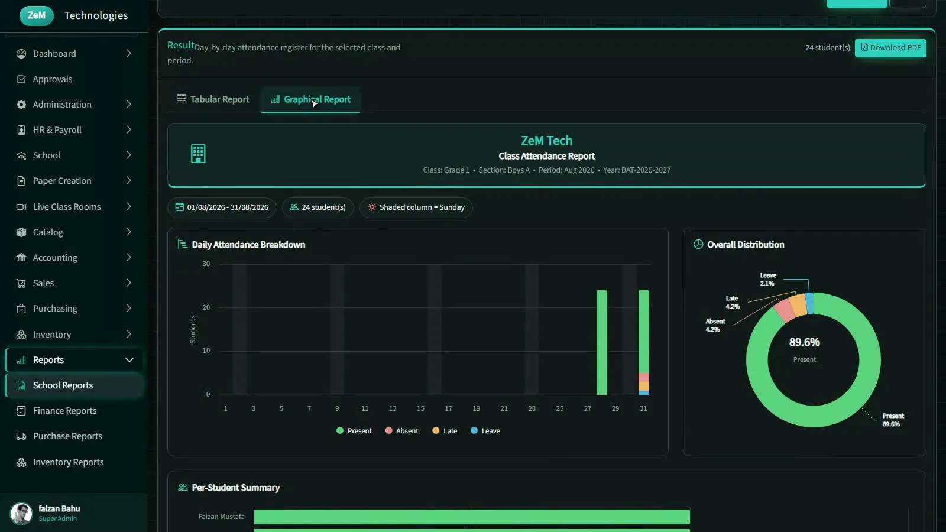946x532 pixels.
Task: Click the Dashboard sidebar icon
Action: (x=21, y=54)
